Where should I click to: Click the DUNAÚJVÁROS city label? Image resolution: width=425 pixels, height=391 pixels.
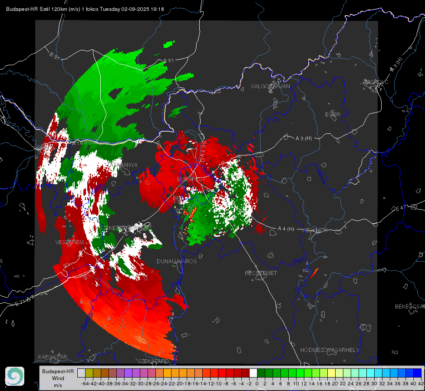[177, 261]
